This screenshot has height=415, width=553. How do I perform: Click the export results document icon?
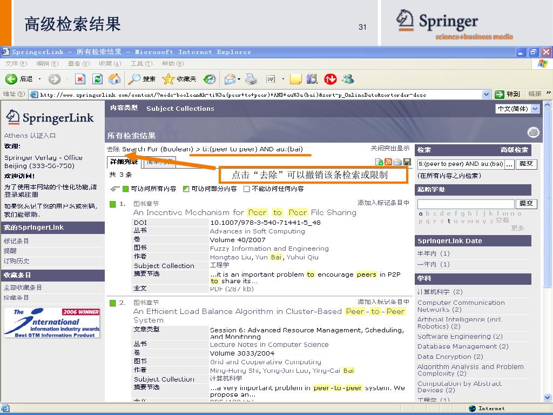point(379,162)
